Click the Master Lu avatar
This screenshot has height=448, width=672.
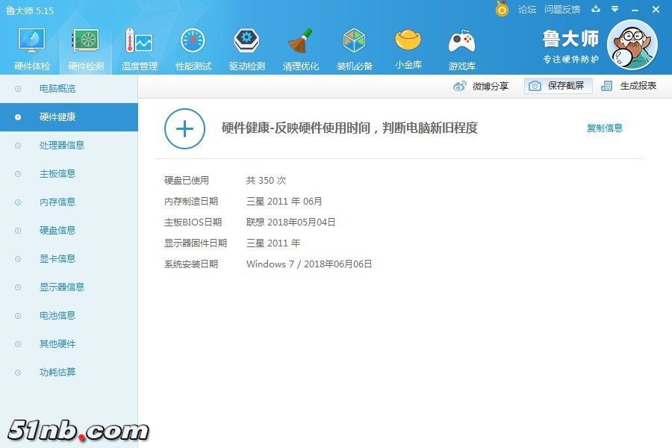click(632, 46)
